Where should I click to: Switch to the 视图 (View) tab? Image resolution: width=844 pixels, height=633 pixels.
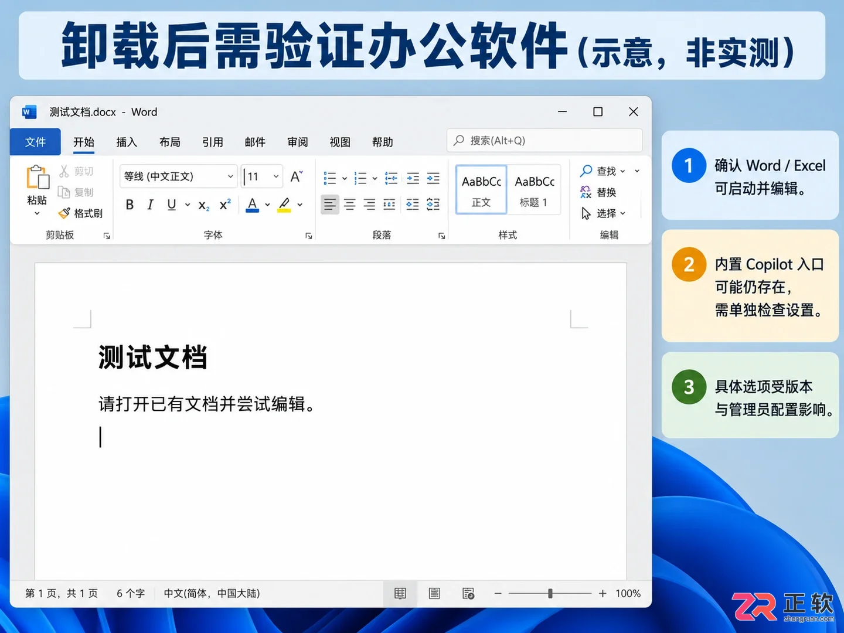point(340,142)
